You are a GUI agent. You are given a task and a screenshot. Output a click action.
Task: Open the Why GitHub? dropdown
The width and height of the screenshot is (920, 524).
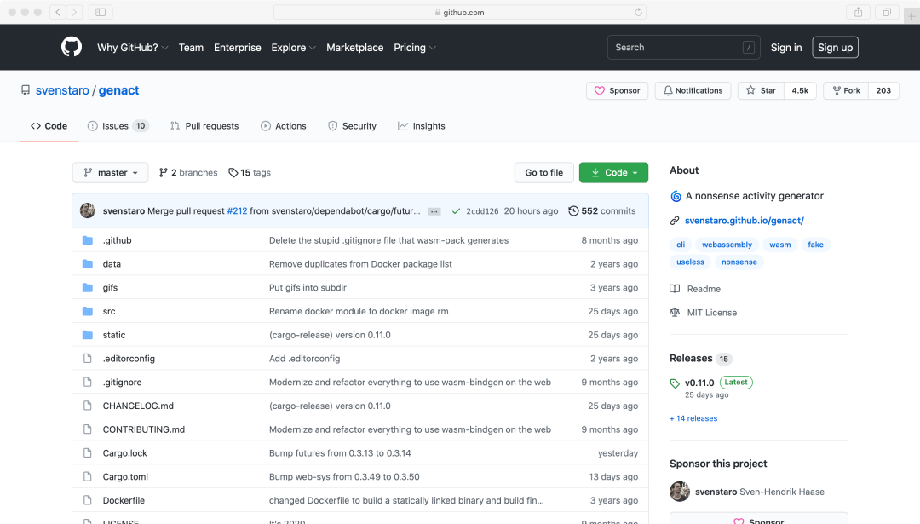(133, 48)
